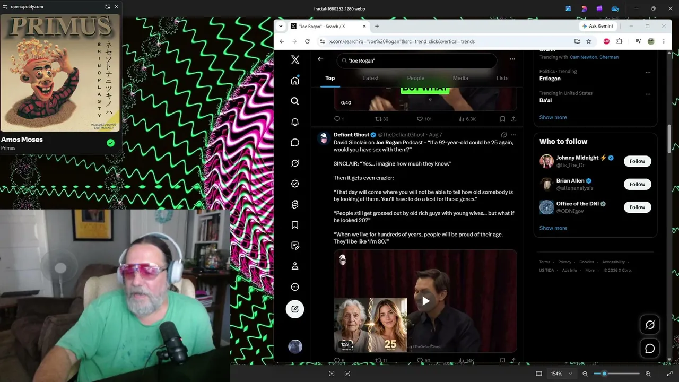Open the zoom percentage dropdown at 154%
The height and width of the screenshot is (382, 679).
(561, 374)
